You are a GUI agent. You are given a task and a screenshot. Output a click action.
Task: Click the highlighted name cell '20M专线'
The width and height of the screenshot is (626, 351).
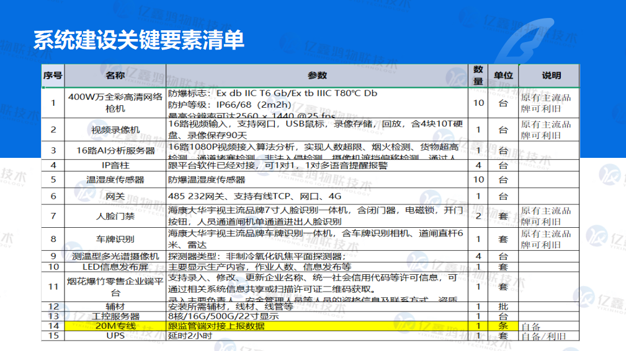click(x=115, y=326)
